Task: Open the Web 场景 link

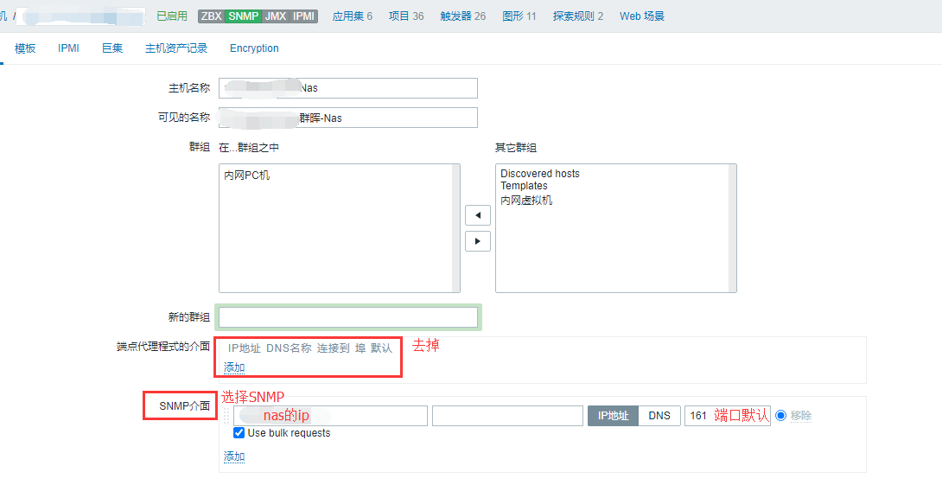Action: 642,16
